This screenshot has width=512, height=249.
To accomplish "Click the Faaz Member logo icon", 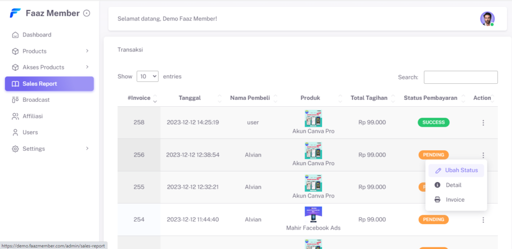I will click(15, 13).
